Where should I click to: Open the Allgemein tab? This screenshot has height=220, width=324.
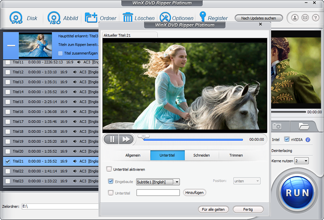tap(133, 155)
